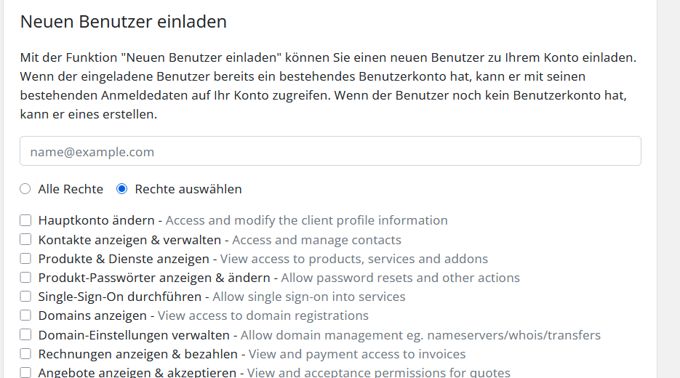Click 'Access and manage contacts' description text

tap(316, 240)
